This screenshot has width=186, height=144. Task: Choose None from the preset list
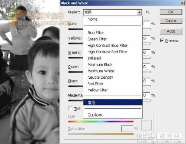92,19
